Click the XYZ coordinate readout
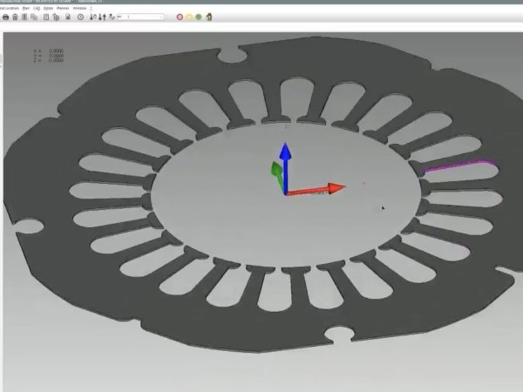Image resolution: width=523 pixels, height=392 pixels. click(48, 56)
